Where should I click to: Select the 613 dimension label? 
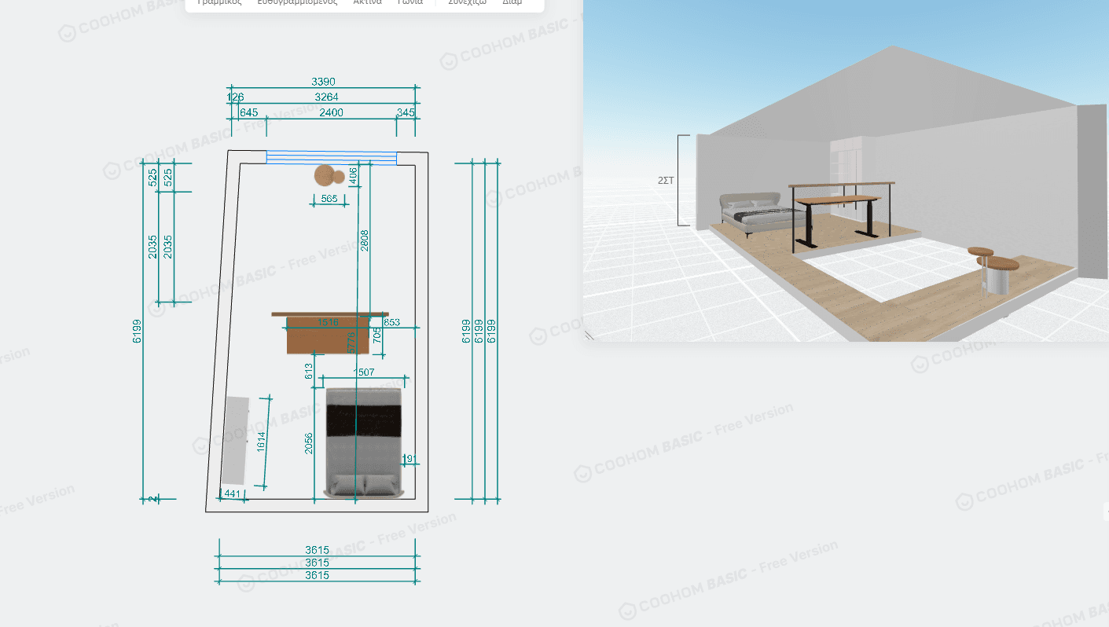(309, 371)
